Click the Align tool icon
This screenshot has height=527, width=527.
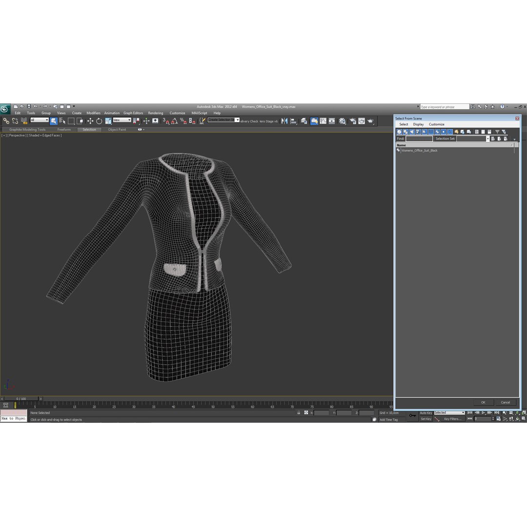pos(293,121)
